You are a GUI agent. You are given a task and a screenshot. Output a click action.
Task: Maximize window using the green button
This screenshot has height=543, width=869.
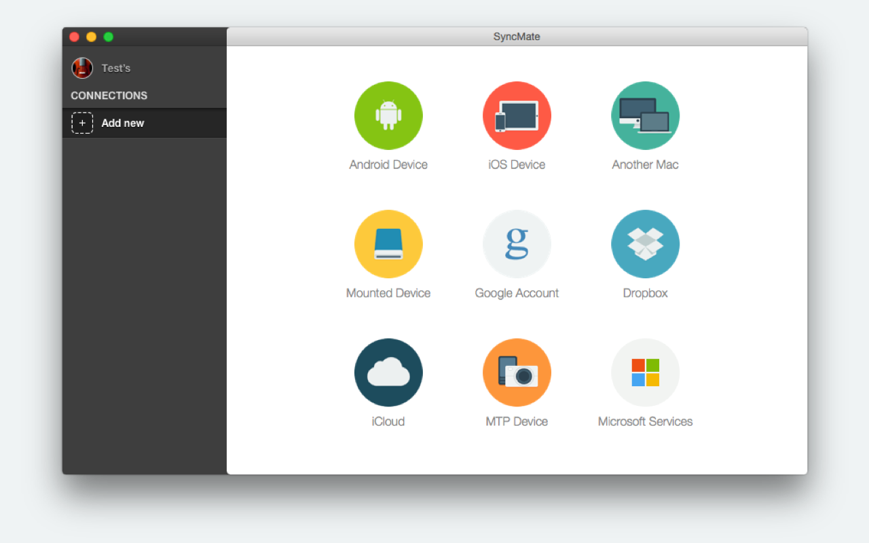pyautogui.click(x=109, y=37)
